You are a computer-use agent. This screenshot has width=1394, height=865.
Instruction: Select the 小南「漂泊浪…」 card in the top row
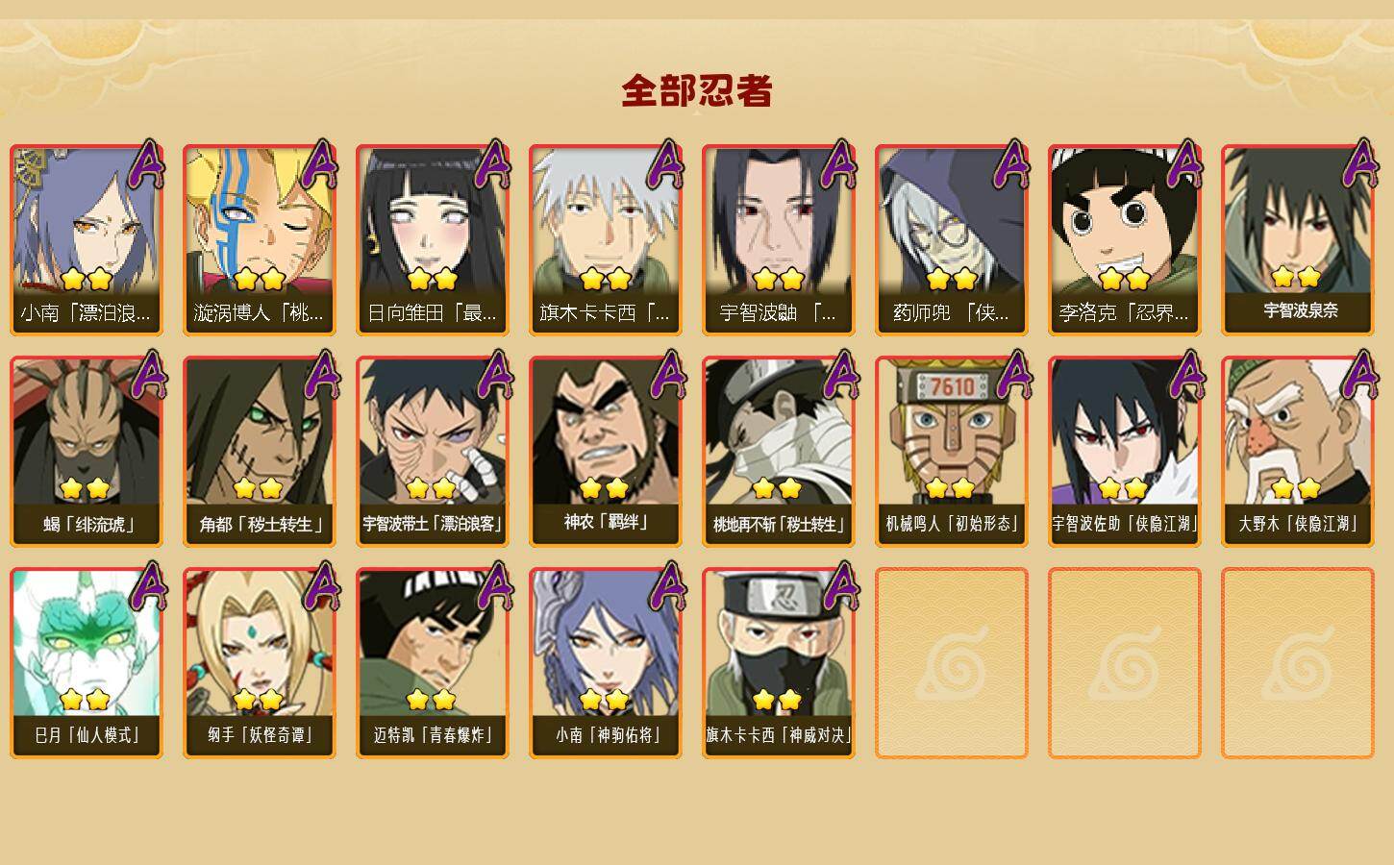click(x=87, y=239)
